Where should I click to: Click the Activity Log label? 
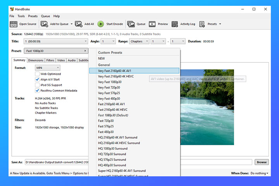188,24
